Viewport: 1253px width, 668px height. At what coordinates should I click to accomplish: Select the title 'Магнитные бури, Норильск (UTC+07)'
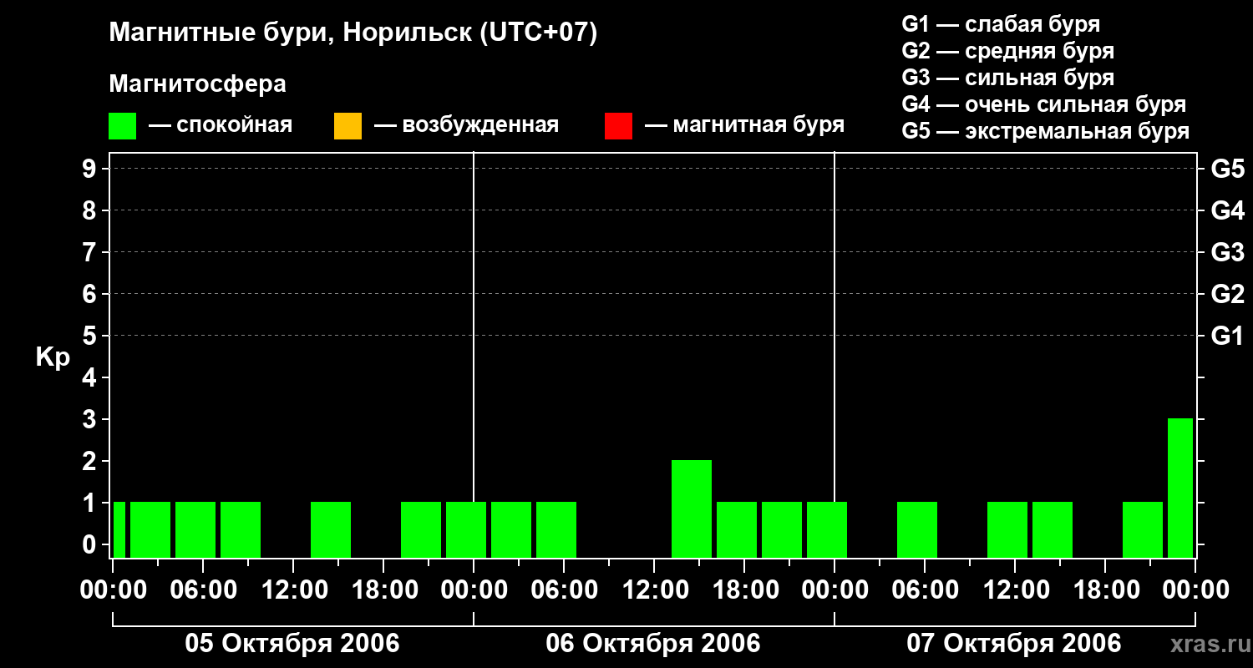[353, 33]
